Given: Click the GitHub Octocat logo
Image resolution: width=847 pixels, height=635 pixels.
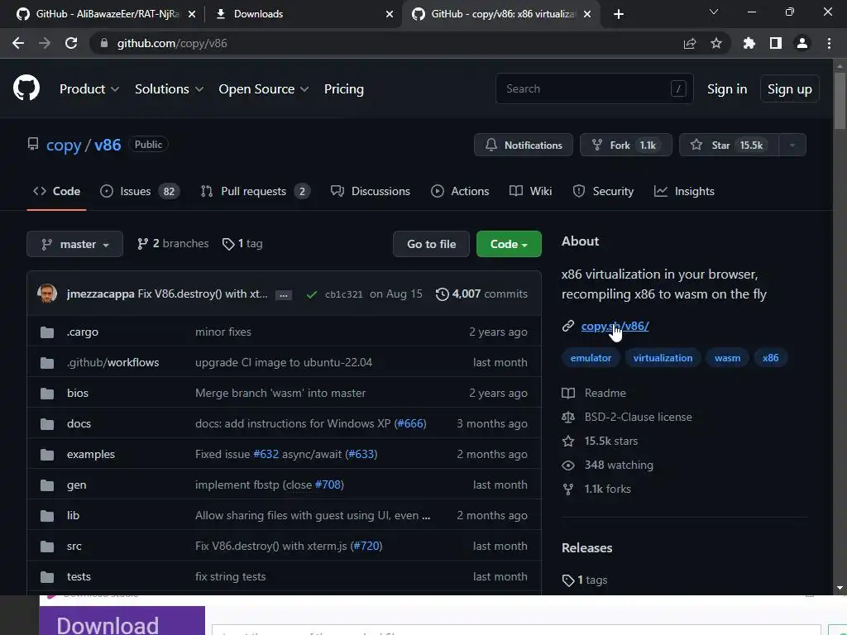Looking at the screenshot, I should pos(26,88).
